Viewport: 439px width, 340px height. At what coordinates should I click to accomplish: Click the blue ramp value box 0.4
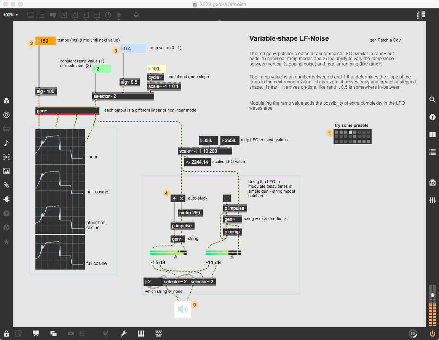pyautogui.click(x=133, y=48)
